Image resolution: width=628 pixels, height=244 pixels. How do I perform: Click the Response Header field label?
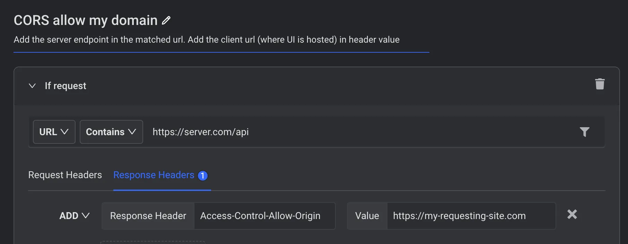[x=148, y=216]
